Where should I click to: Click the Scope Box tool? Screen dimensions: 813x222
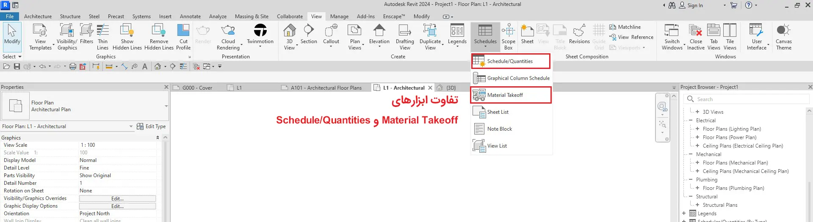(x=509, y=37)
